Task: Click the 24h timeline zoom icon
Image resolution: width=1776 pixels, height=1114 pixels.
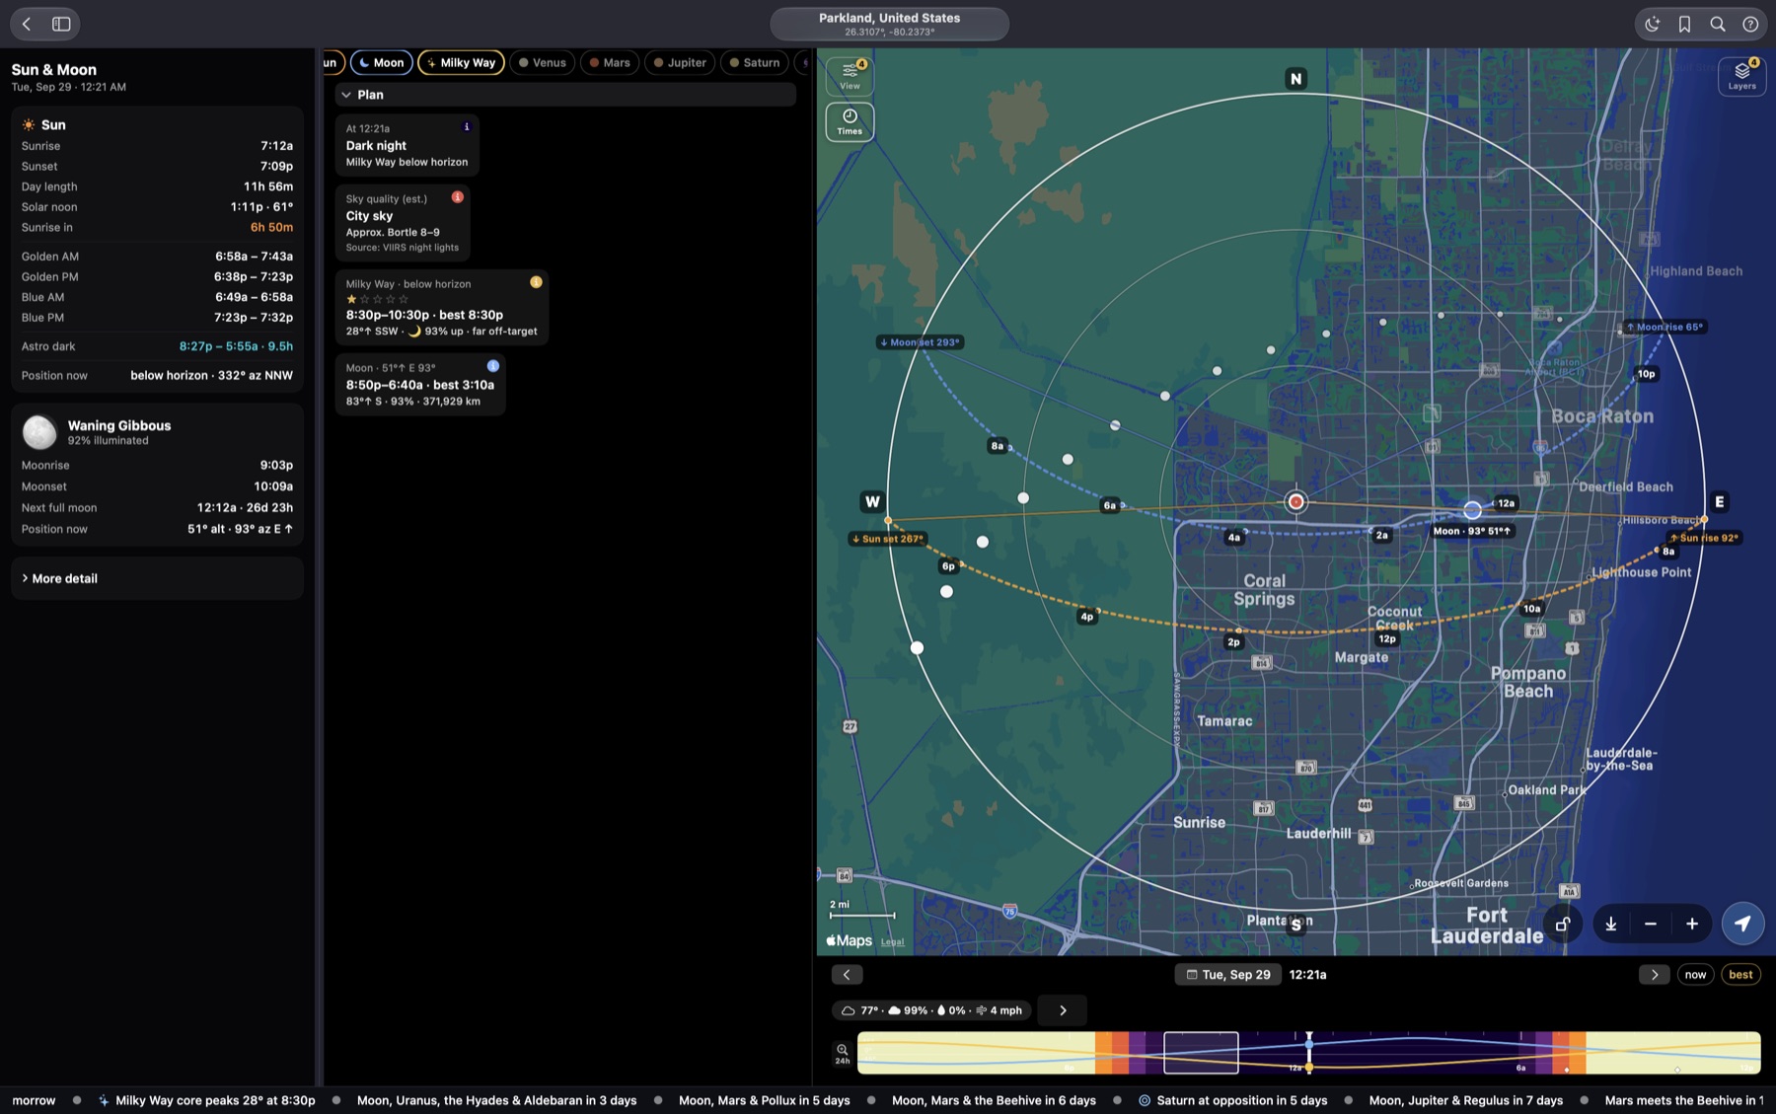Action: point(842,1054)
